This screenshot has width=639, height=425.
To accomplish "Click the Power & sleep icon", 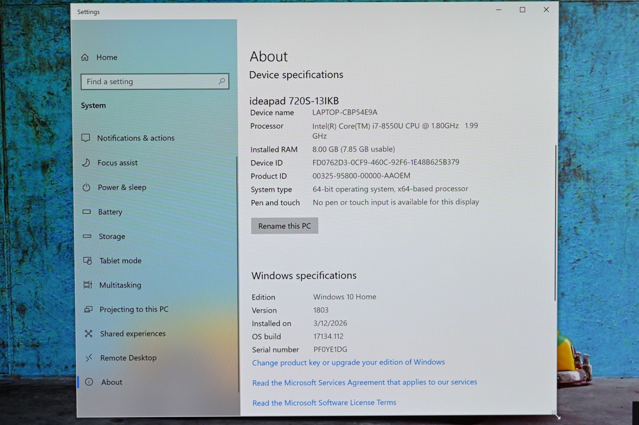I will pos(86,187).
